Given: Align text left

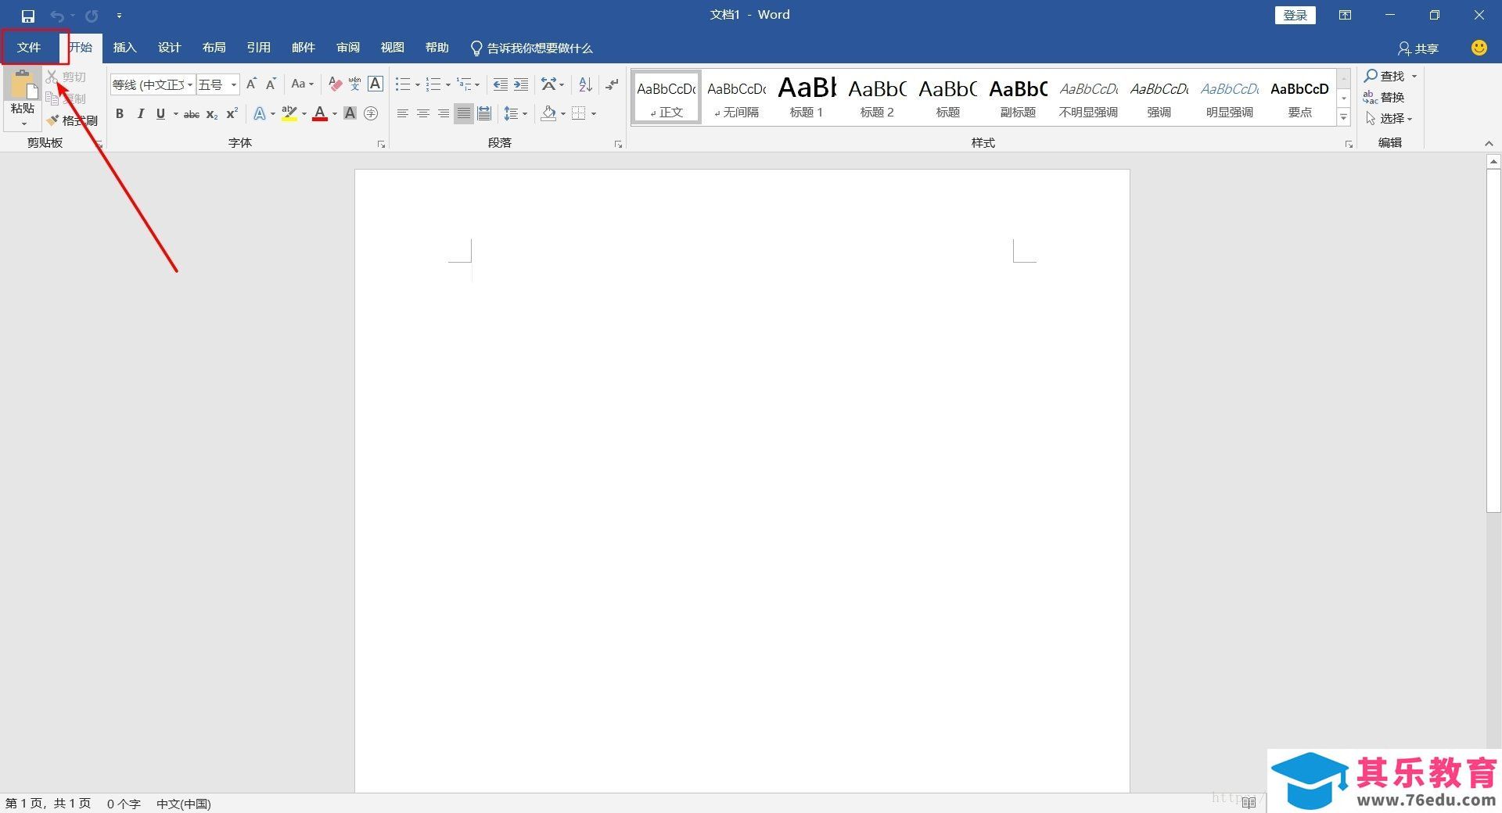Looking at the screenshot, I should click(x=403, y=114).
